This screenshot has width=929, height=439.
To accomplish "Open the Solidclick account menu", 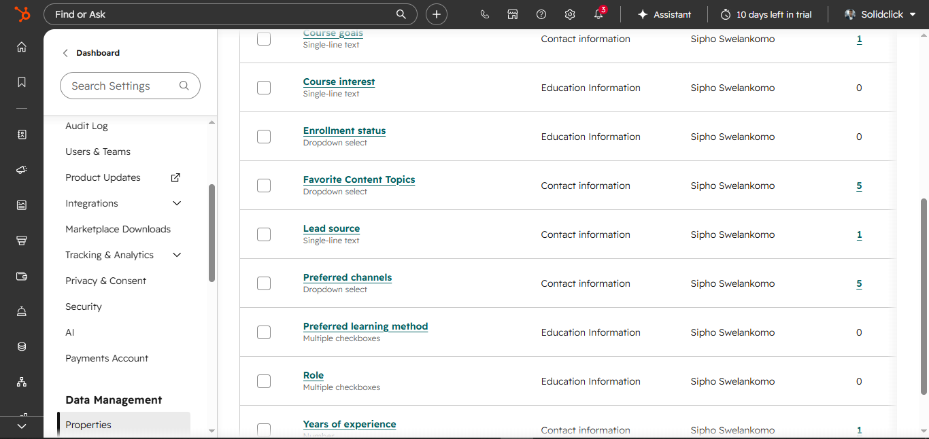I will pyautogui.click(x=881, y=14).
